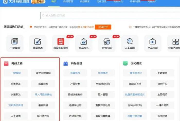Open 导入阿里数据包 link
The height and width of the screenshot is (121, 180).
point(43,94)
